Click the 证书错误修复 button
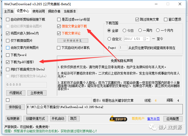The width and height of the screenshot is (188, 136). (x=73, y=41)
